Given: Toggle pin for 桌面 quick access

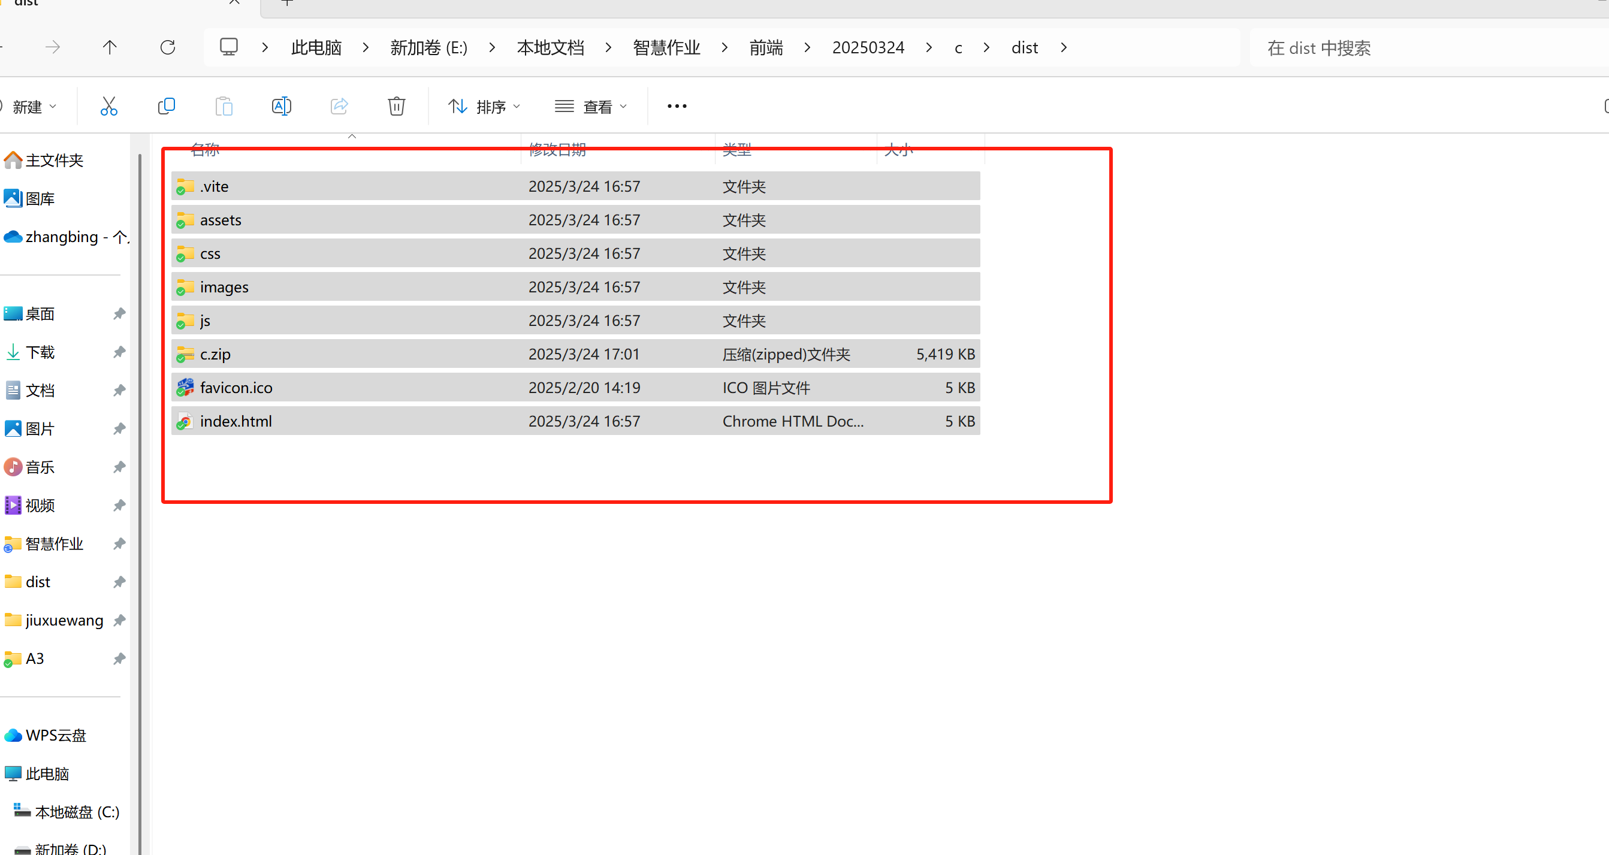Looking at the screenshot, I should click(x=119, y=313).
